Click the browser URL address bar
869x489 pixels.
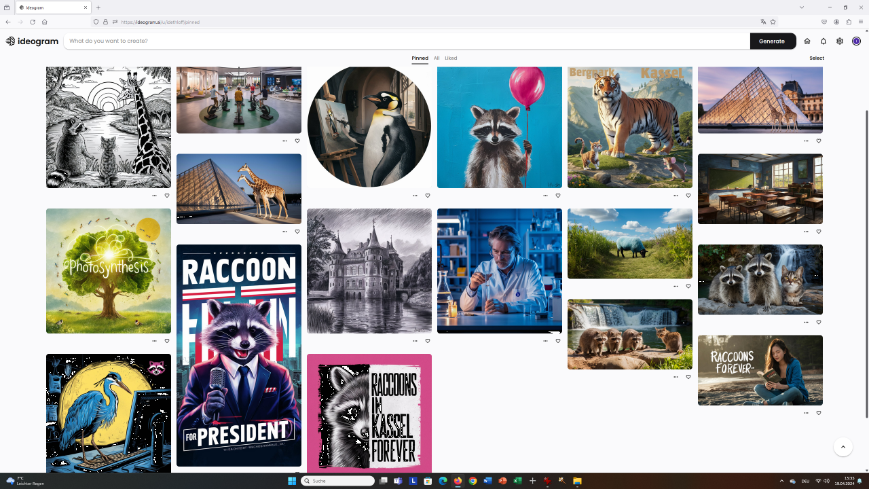434,22
